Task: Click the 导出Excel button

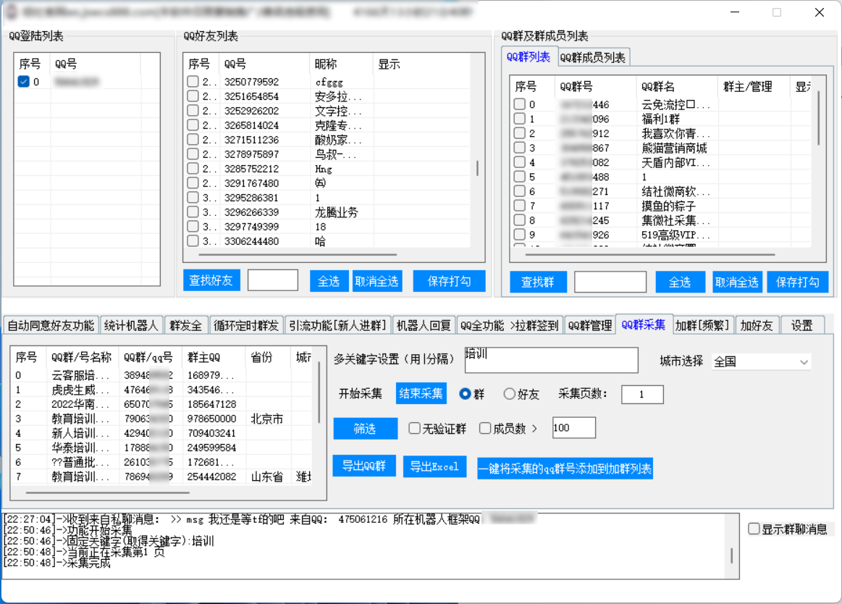Action: pos(434,467)
